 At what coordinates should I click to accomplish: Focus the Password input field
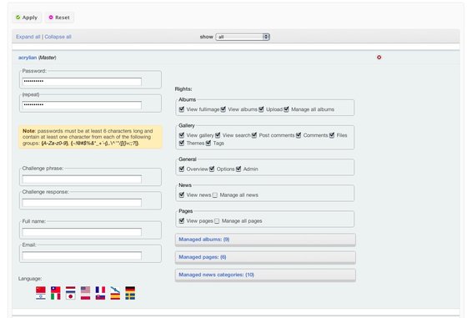click(82, 82)
